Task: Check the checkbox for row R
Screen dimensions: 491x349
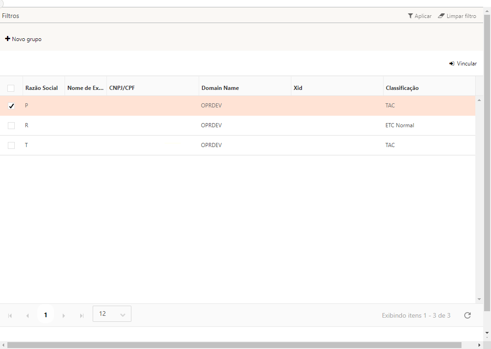Action: tap(12, 125)
